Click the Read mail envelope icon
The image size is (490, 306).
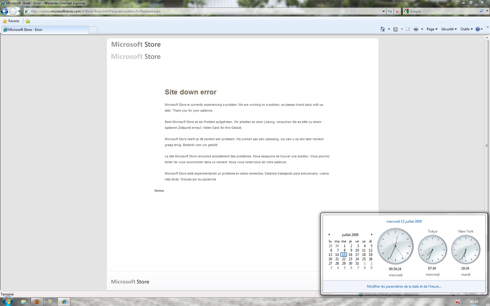pyautogui.click(x=408, y=29)
